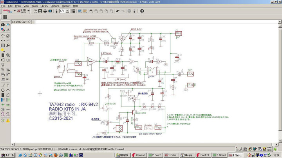The height and width of the screenshot is (158, 282).
Task: Click the command line input field
Action: pos(157,21)
